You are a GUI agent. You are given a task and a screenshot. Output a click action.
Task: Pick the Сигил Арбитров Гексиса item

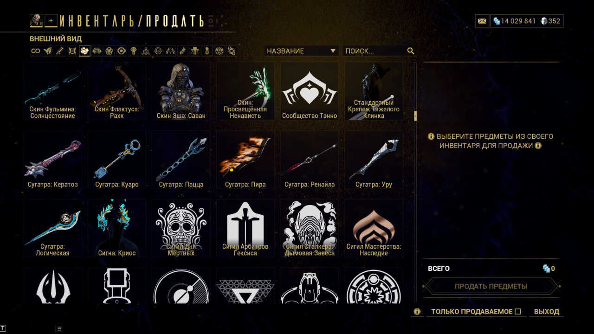tap(245, 229)
